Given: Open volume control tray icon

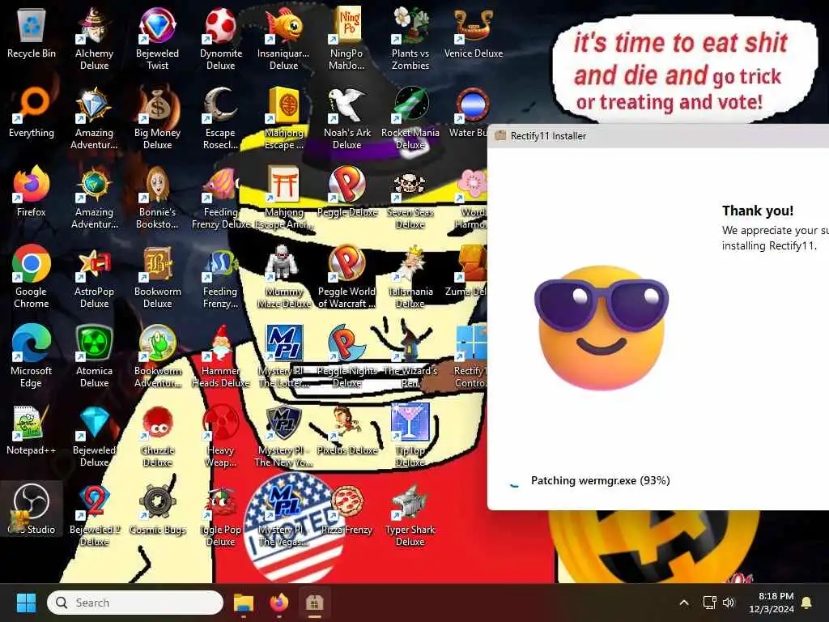Looking at the screenshot, I should tap(729, 603).
